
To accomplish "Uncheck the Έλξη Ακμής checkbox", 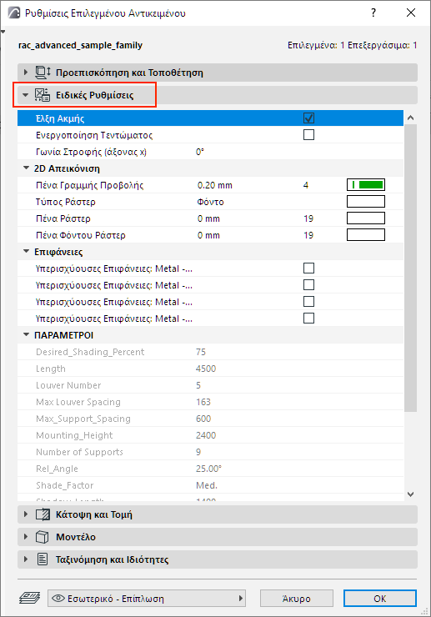I will (309, 118).
